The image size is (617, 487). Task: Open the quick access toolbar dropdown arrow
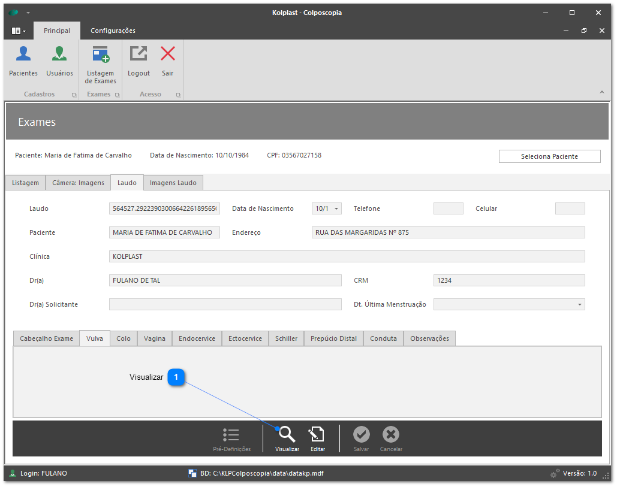(x=28, y=13)
